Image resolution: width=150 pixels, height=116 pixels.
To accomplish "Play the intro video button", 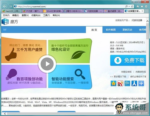I will [47, 64].
